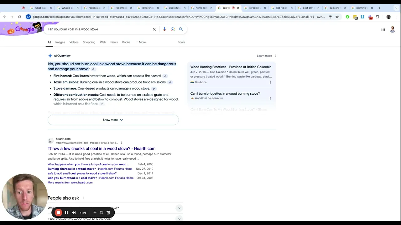Open the Extensions puzzle-piece menu
The width and height of the screenshot is (401, 225).
(378, 17)
